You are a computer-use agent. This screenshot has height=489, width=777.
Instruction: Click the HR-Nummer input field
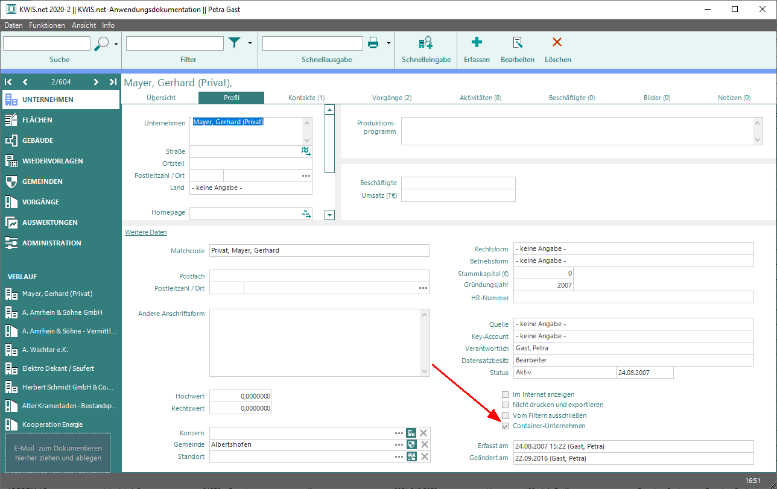click(x=633, y=297)
